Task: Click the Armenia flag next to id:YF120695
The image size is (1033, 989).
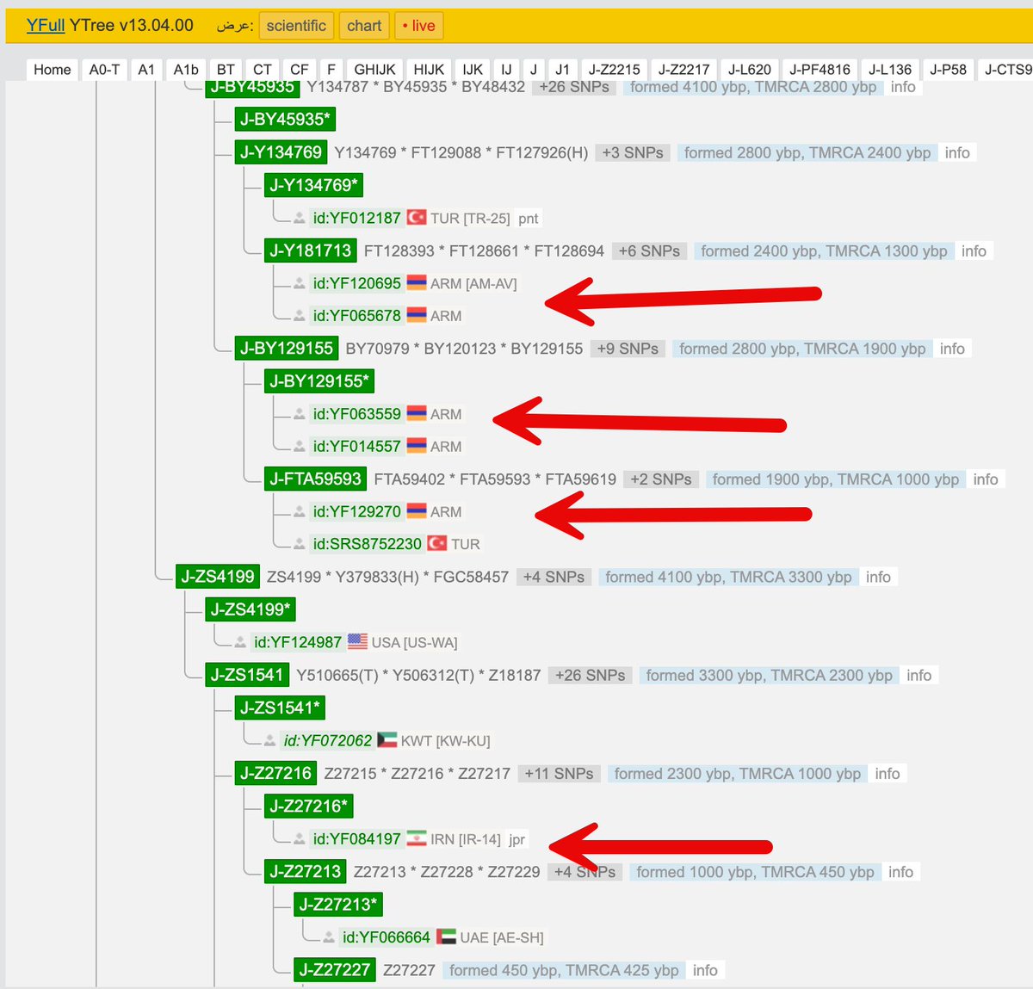Action: (x=417, y=283)
